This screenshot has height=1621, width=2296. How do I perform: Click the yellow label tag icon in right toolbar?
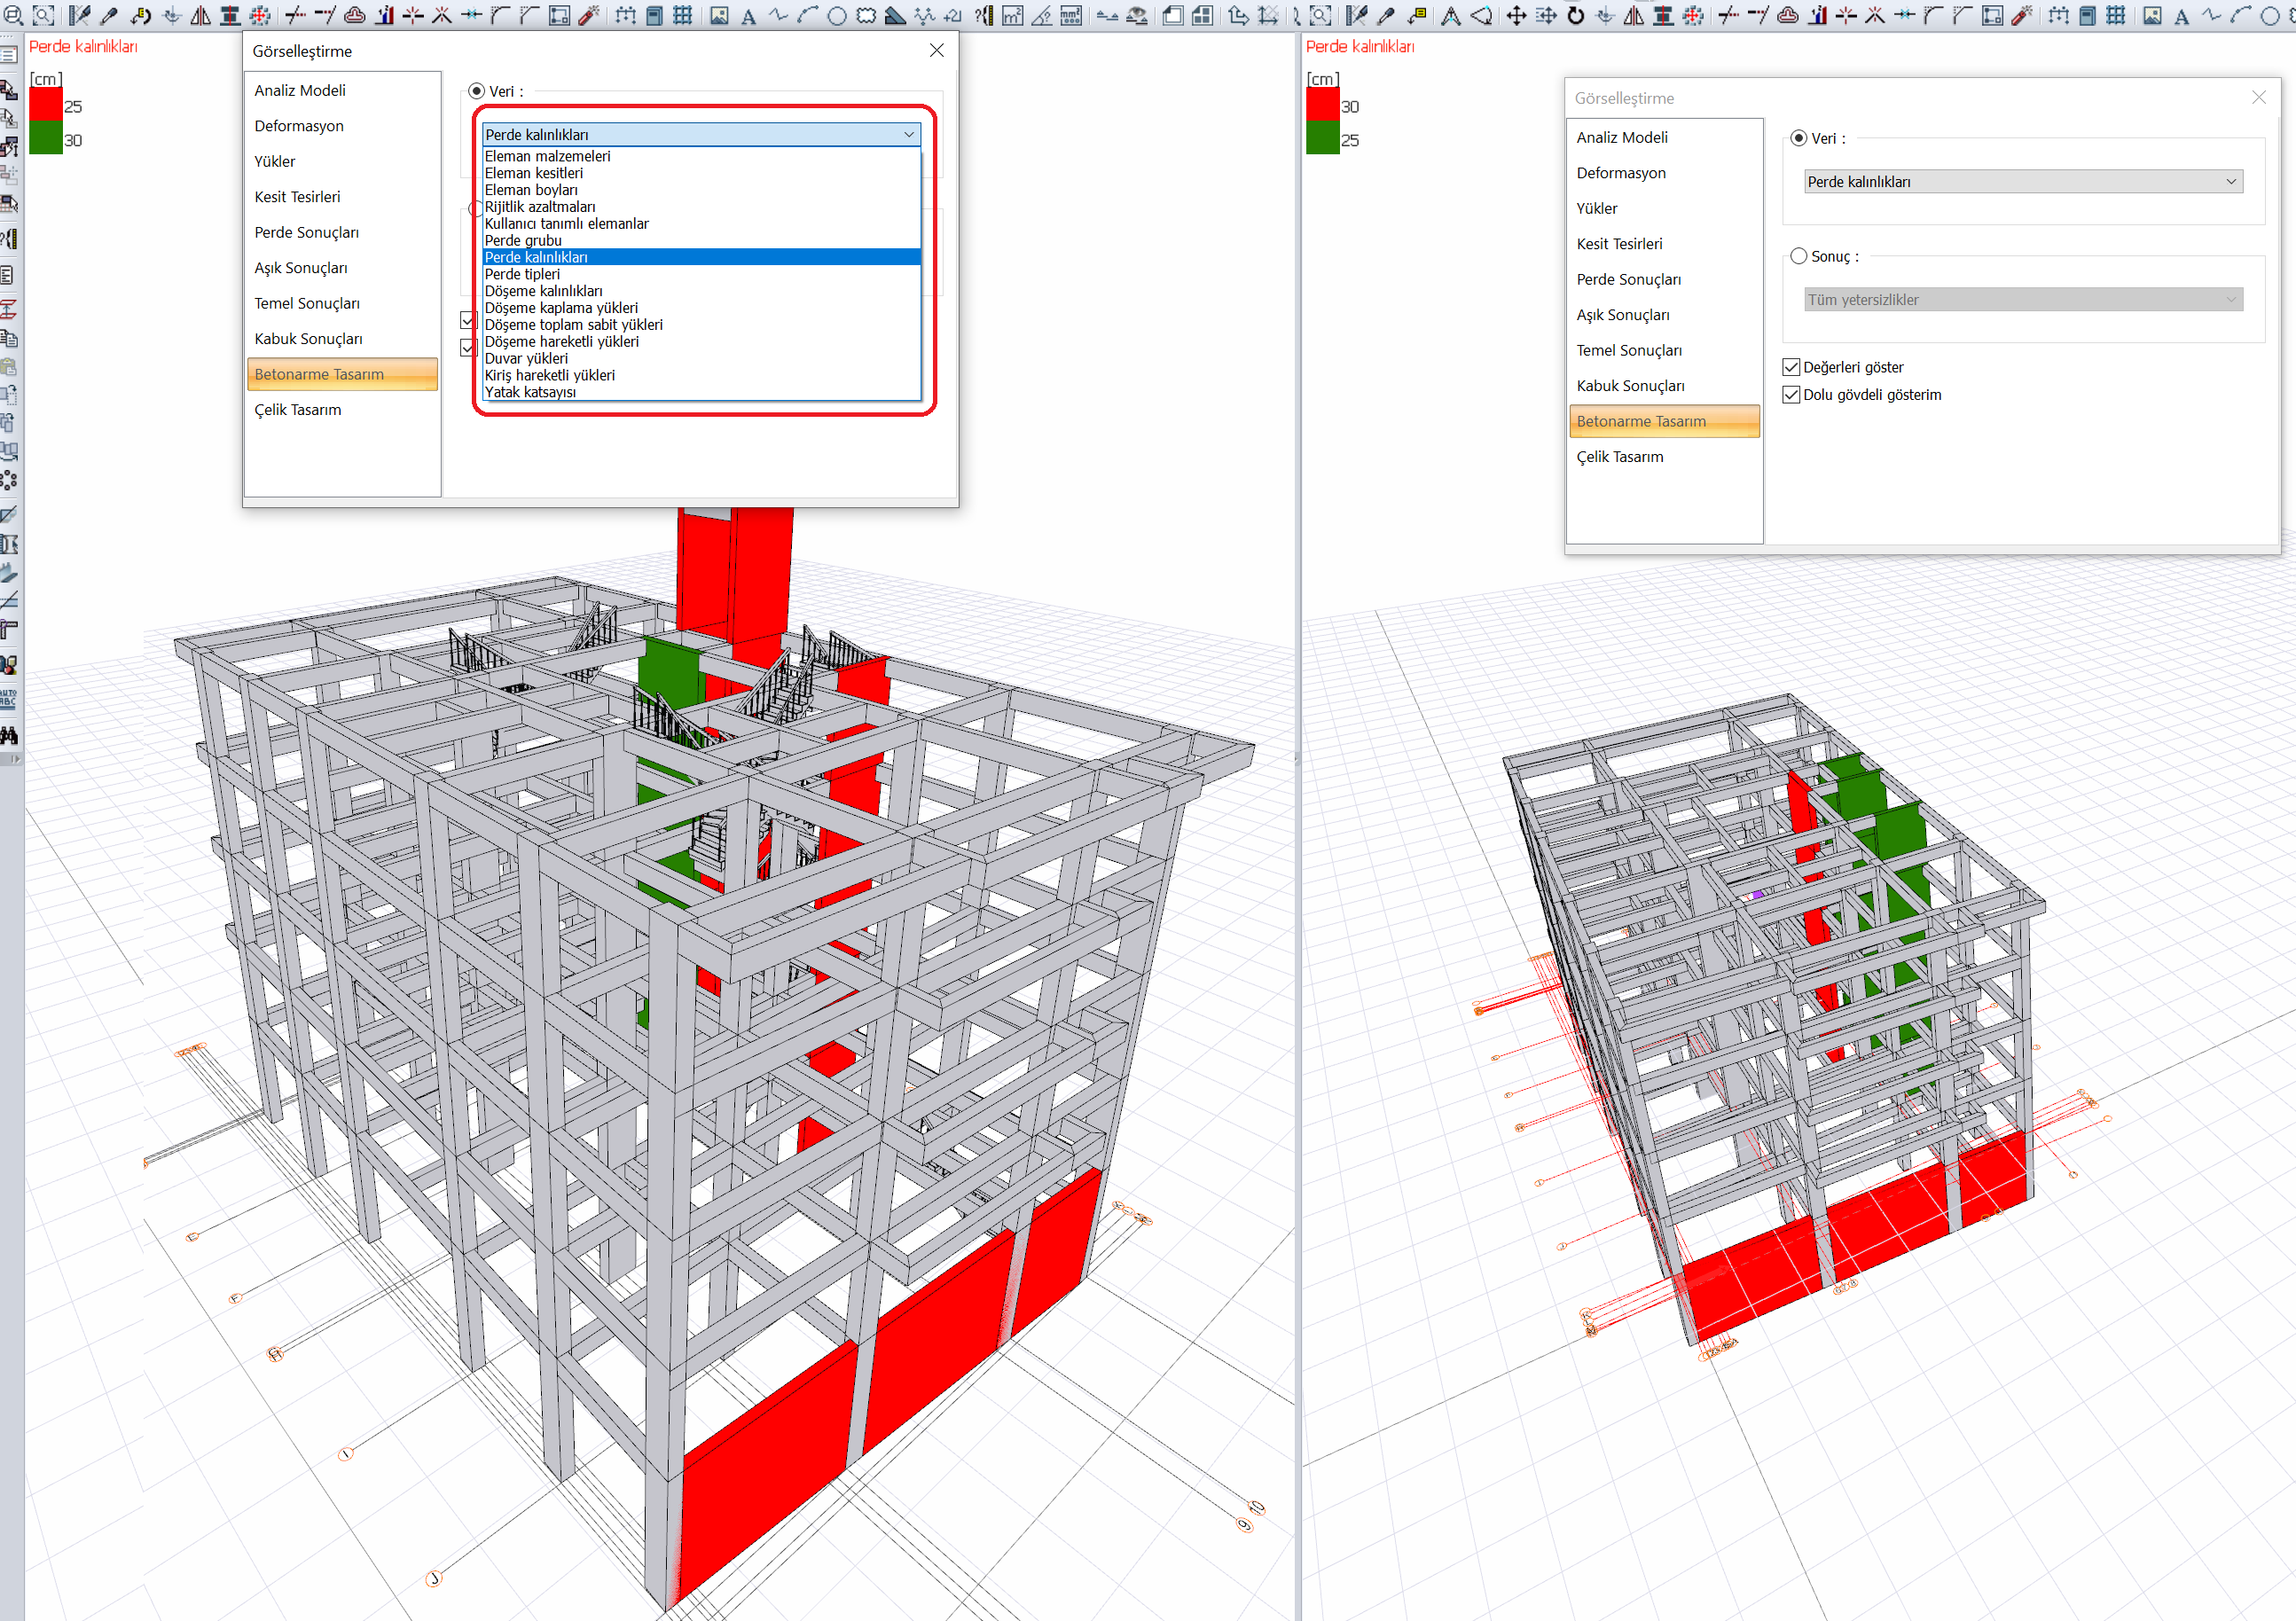pyautogui.click(x=1418, y=15)
